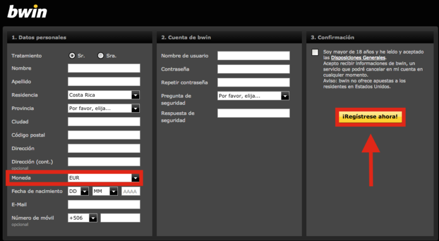Click the 'Número de móvil' label
Screen dimensions: 439x241
(33, 218)
